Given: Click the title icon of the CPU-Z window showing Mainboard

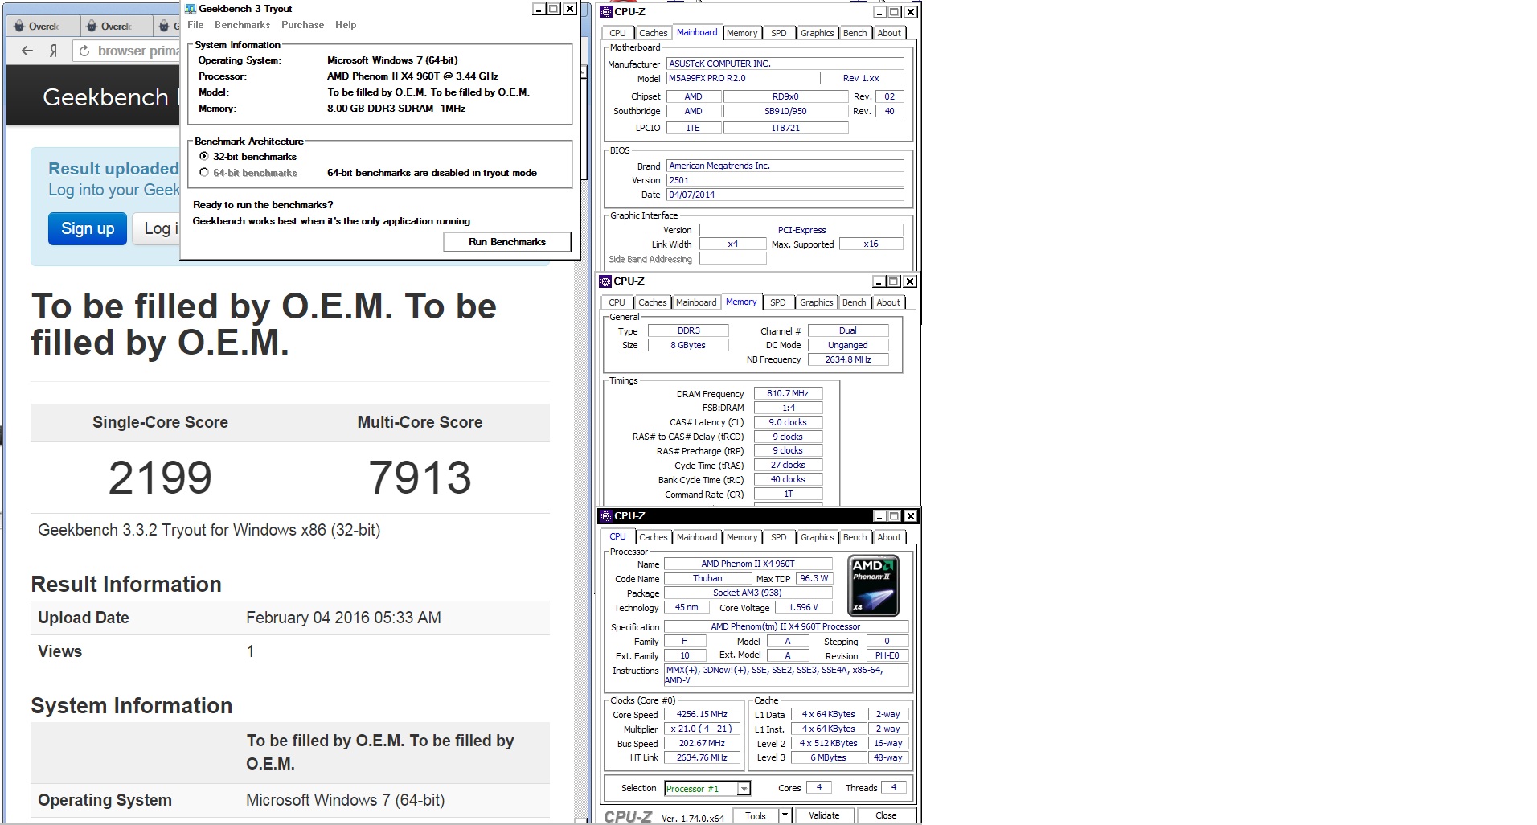Looking at the screenshot, I should point(606,12).
